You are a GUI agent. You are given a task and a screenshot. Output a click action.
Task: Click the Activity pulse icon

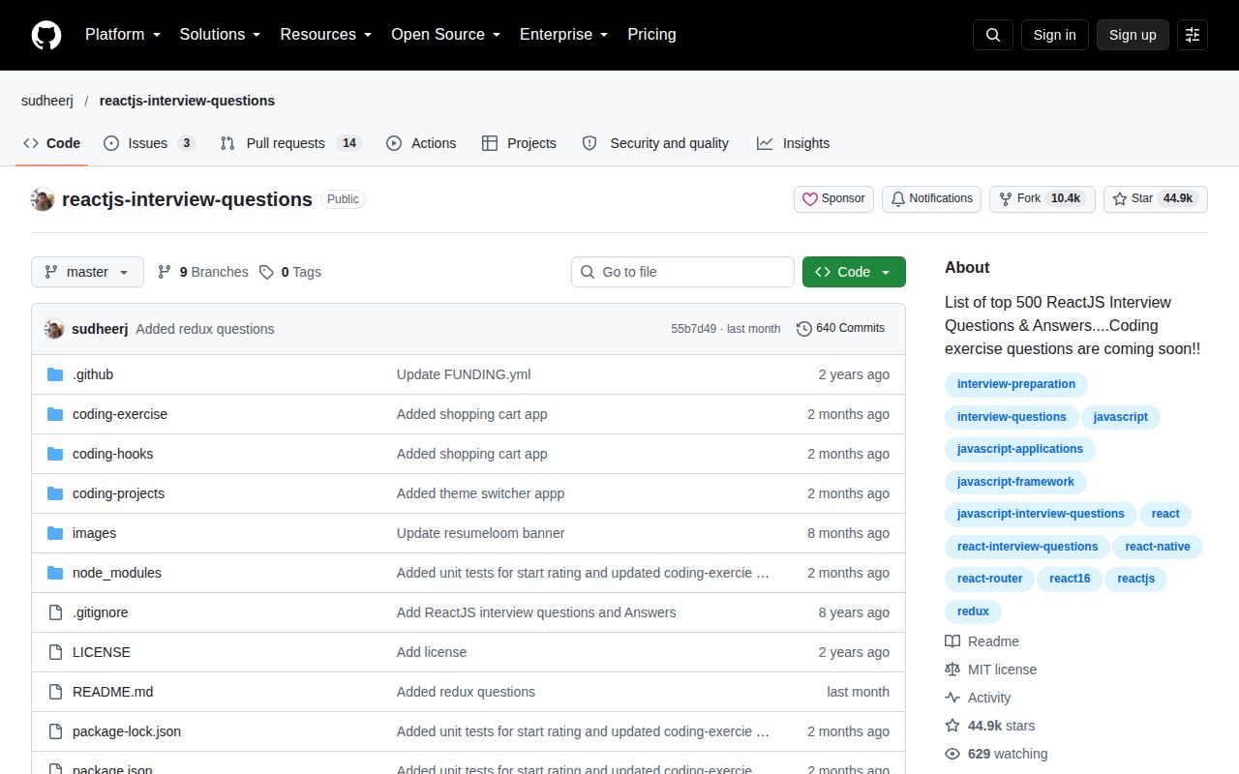coord(952,698)
